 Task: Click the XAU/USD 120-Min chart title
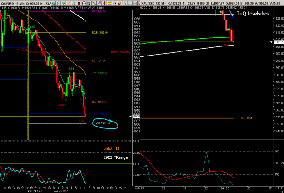coord(154,3)
